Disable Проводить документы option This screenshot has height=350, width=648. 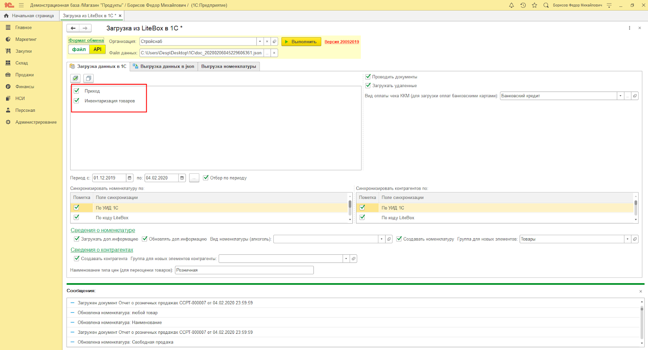click(368, 77)
